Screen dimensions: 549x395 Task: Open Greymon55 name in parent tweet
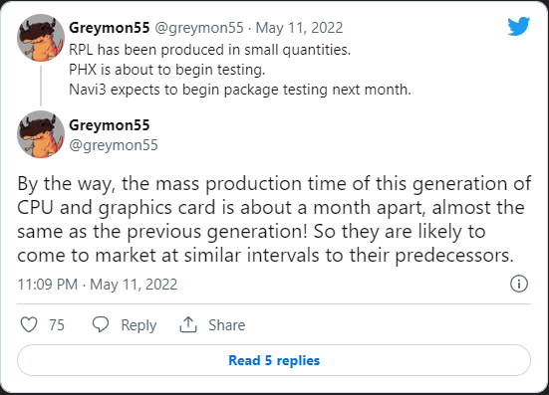(110, 28)
